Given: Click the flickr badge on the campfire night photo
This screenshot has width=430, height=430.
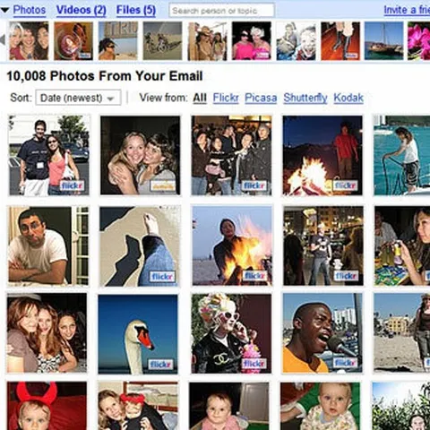Looking at the screenshot, I should pos(346,185).
